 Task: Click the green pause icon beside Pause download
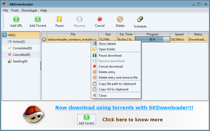click(x=94, y=55)
